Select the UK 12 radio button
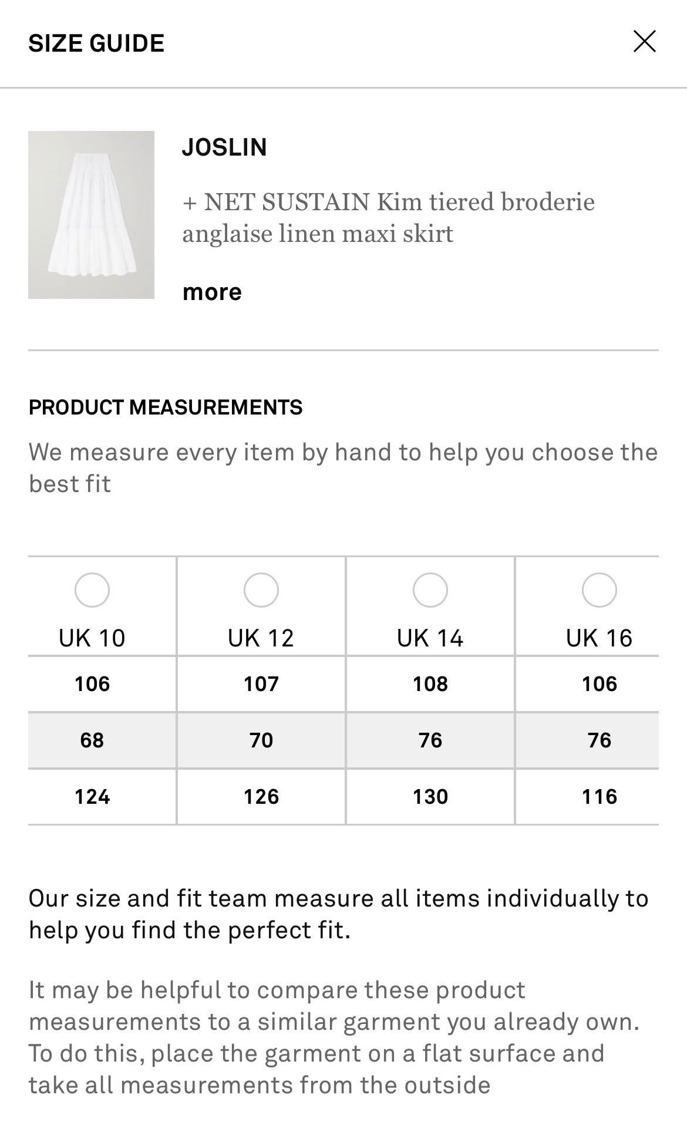Image resolution: width=687 pixels, height=1142 pixels. [261, 589]
